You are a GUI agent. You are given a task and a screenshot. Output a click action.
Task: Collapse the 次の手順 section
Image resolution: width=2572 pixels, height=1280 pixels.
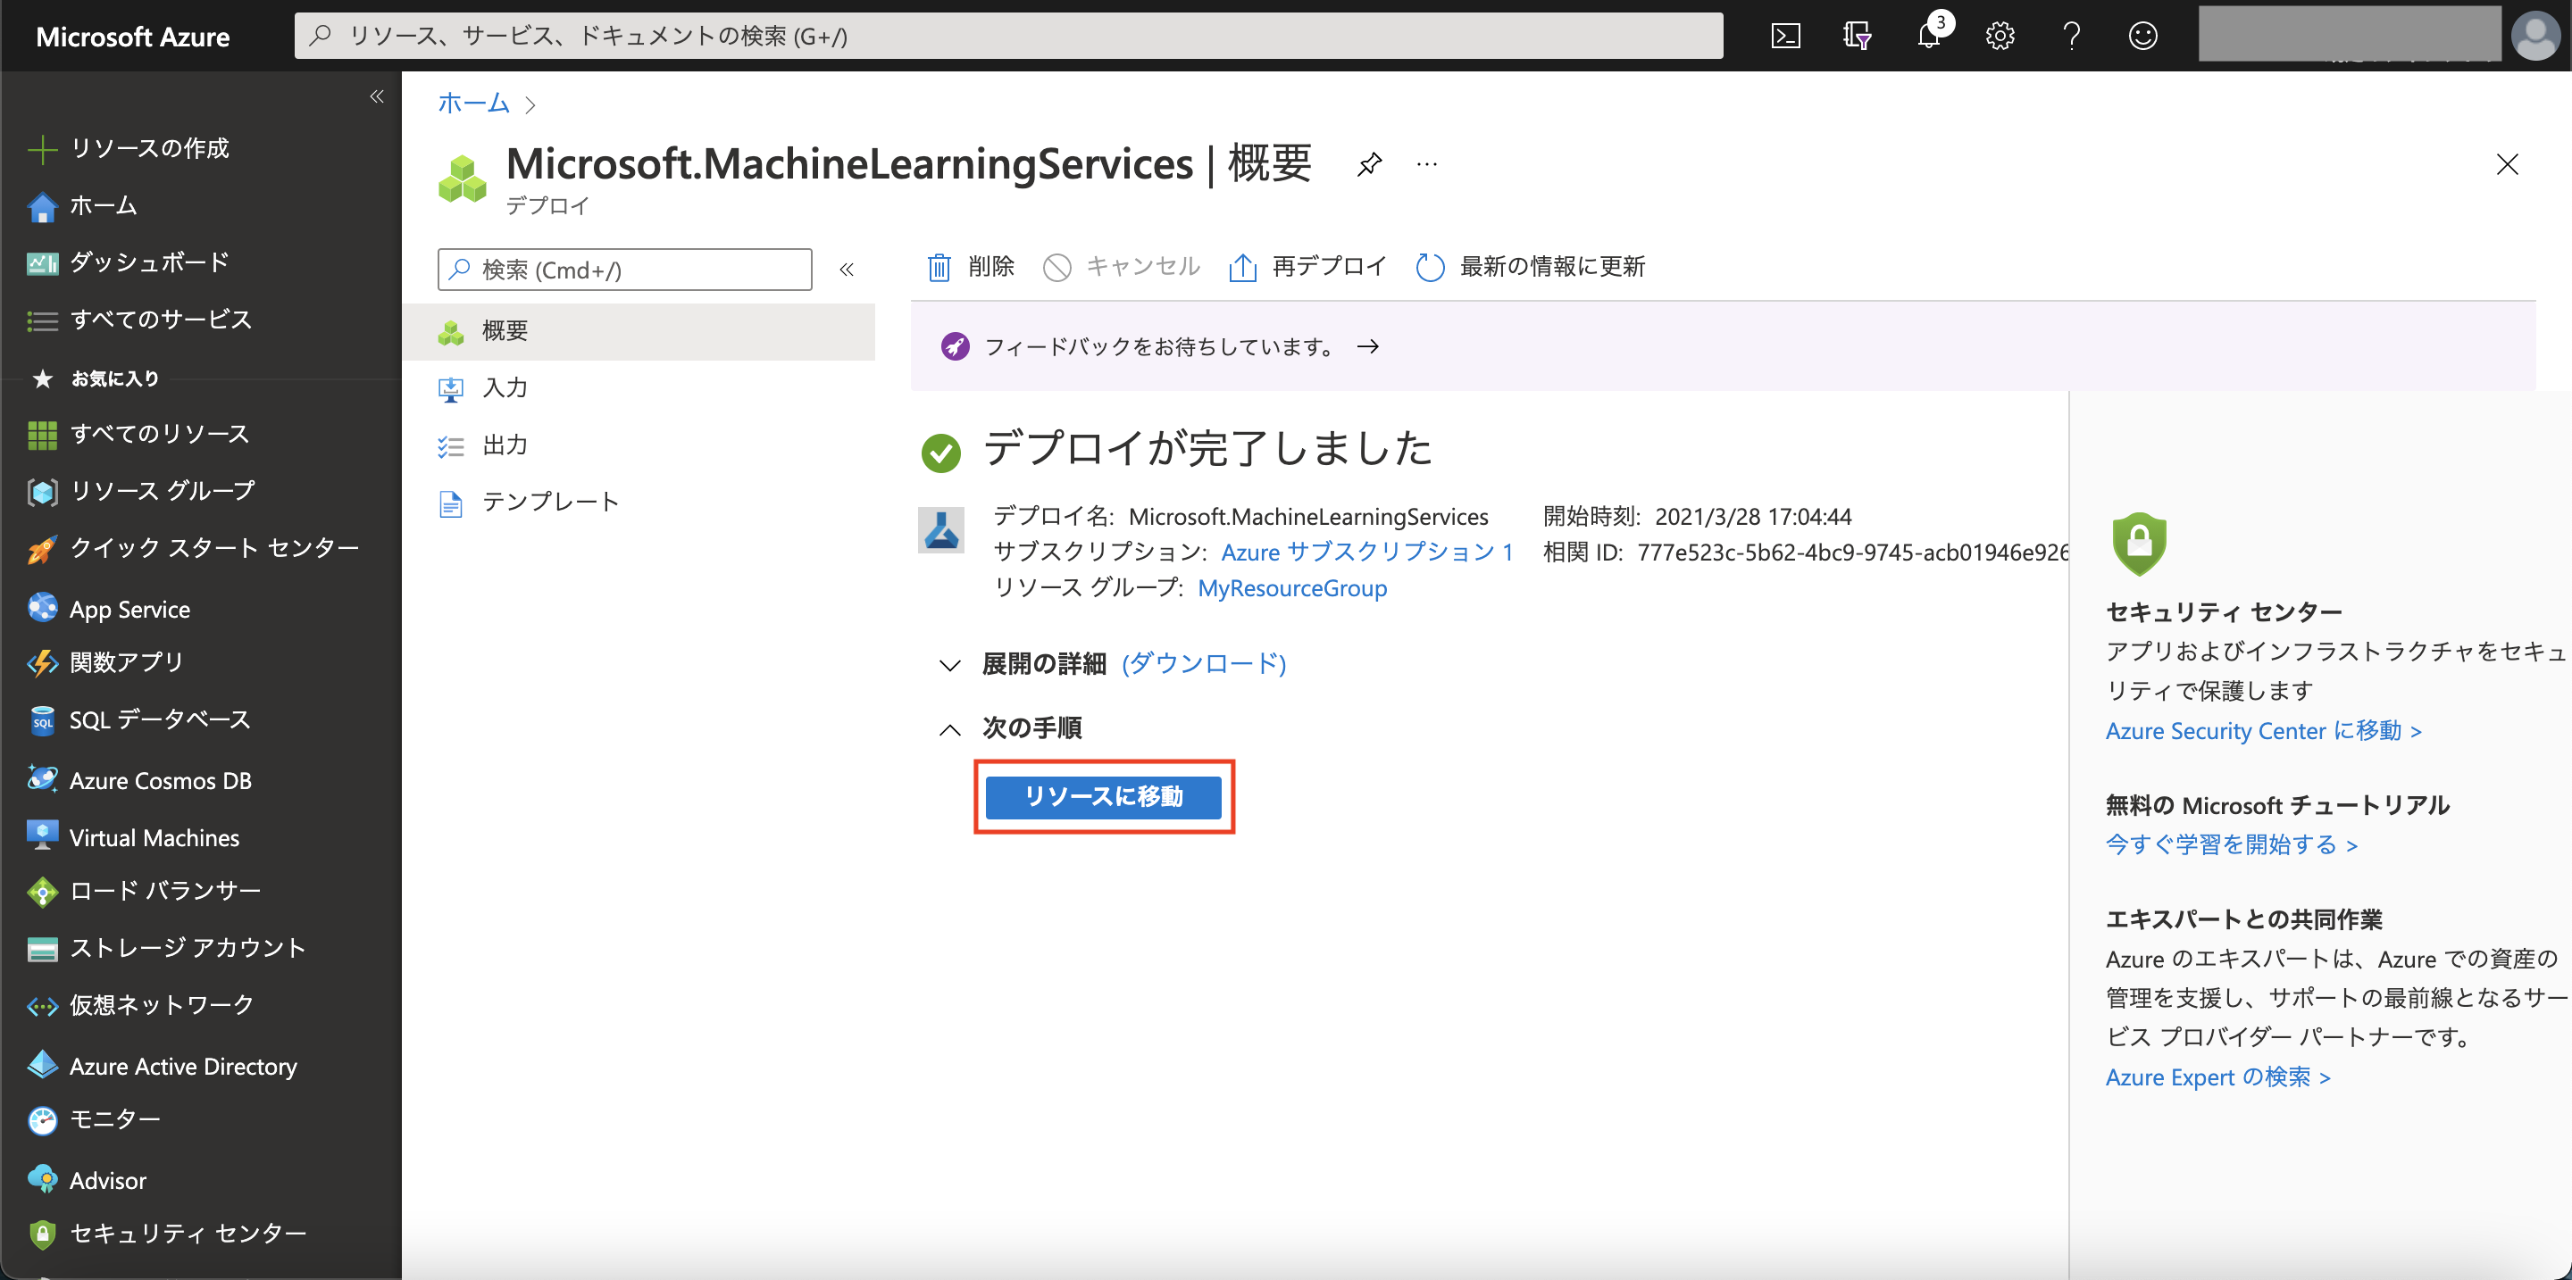coord(949,729)
